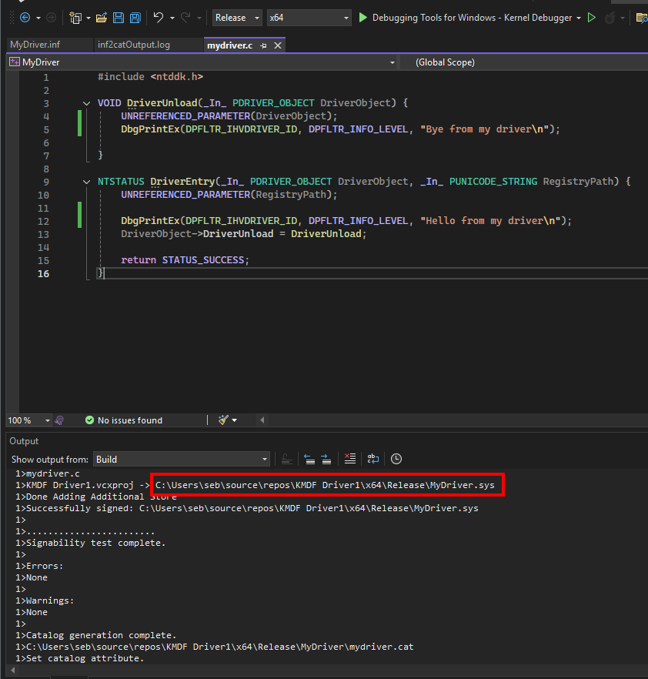Start without debugging using outlined play icon

pos(591,17)
